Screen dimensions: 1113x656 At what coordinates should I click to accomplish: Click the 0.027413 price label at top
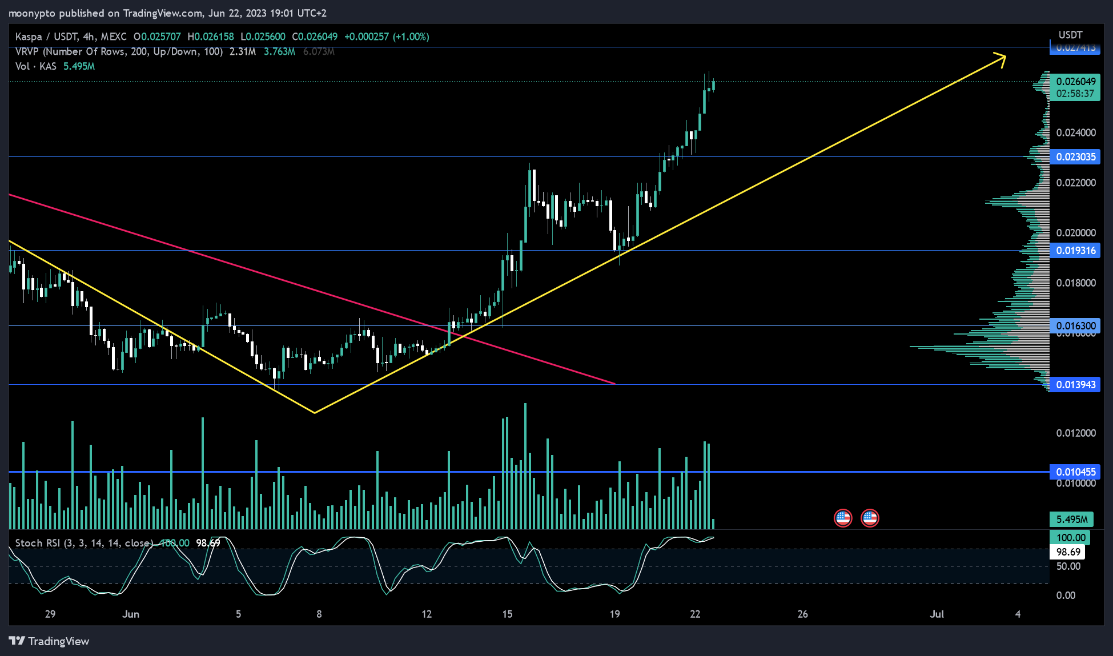coord(1075,48)
